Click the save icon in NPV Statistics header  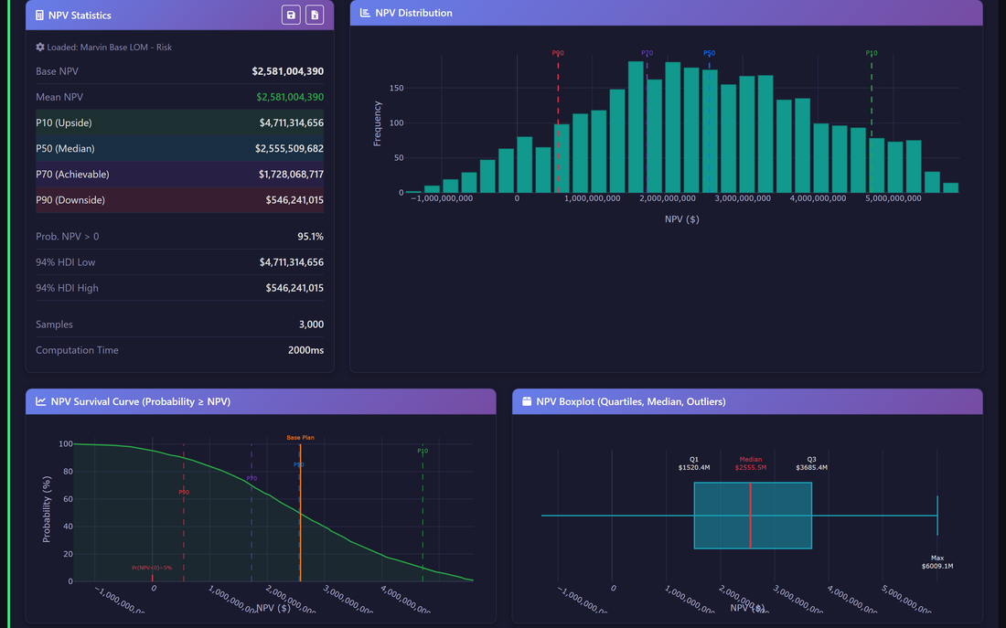tap(291, 15)
